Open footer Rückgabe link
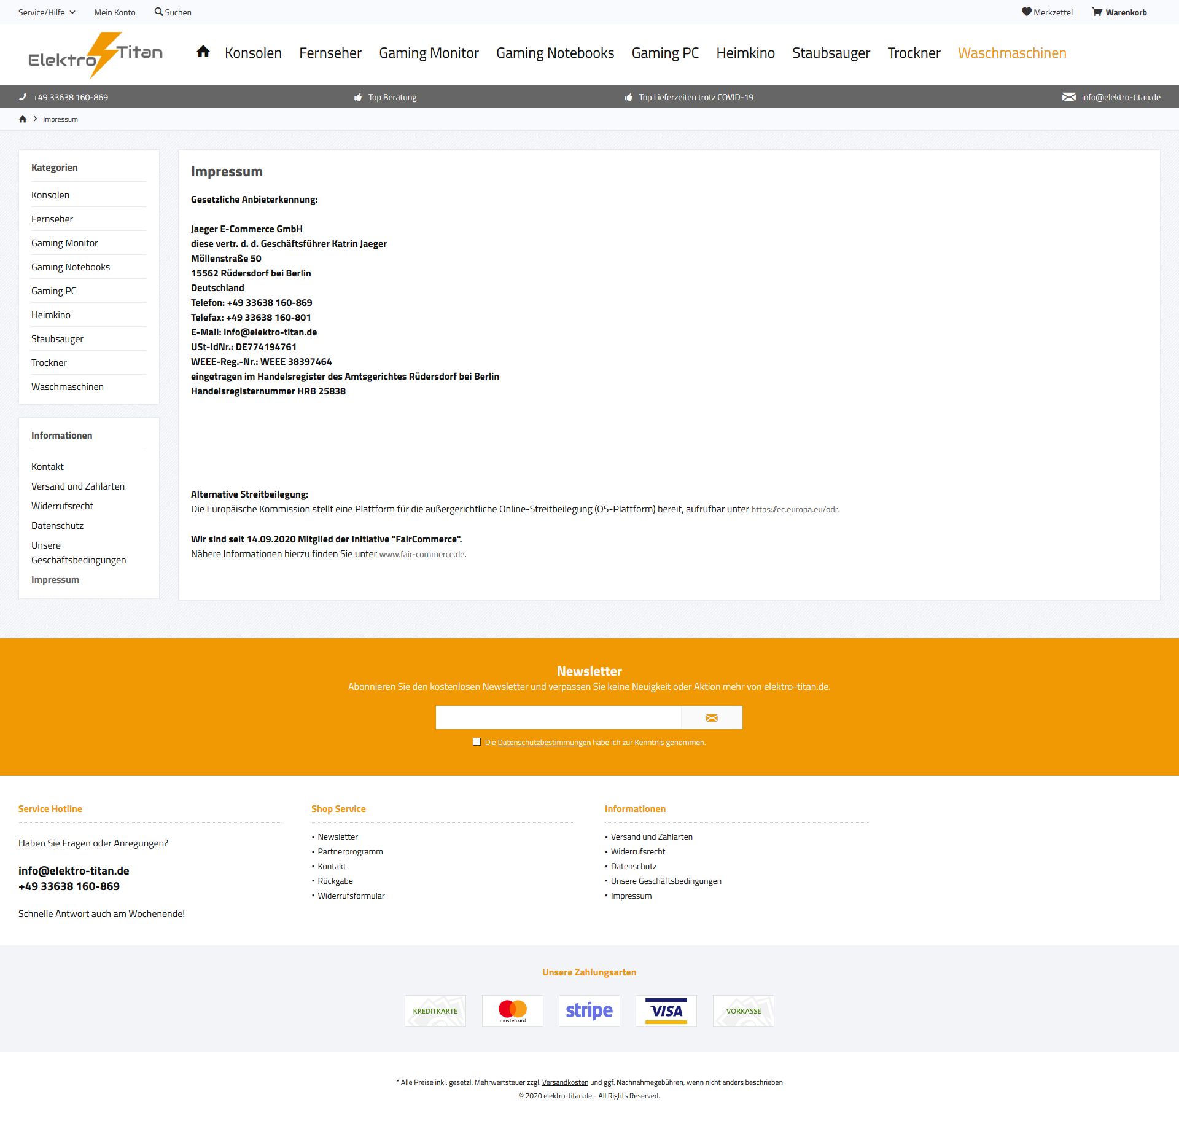This screenshot has width=1179, height=1137. [335, 881]
